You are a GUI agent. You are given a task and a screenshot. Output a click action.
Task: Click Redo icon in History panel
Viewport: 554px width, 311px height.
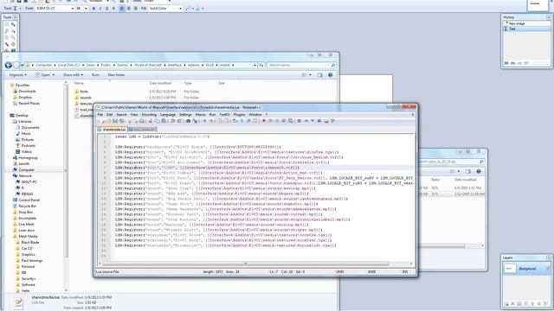coord(519,63)
